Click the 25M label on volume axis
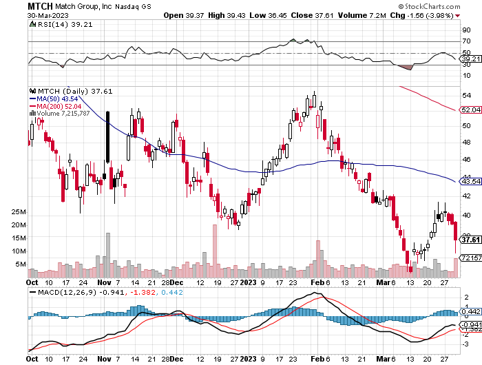This screenshot has height=365, width=482. (x=19, y=211)
